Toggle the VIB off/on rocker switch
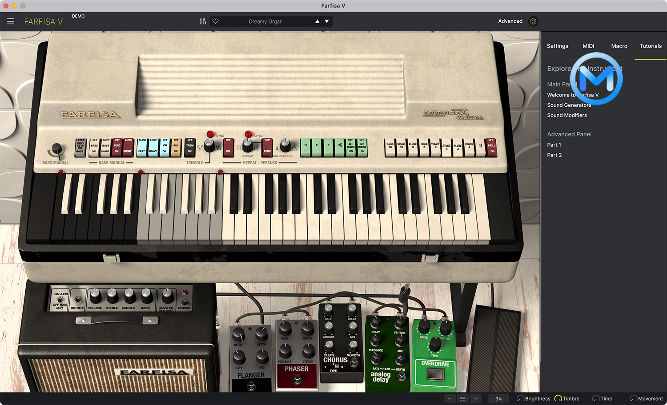Viewport: 667px width, 405px height. (165, 146)
